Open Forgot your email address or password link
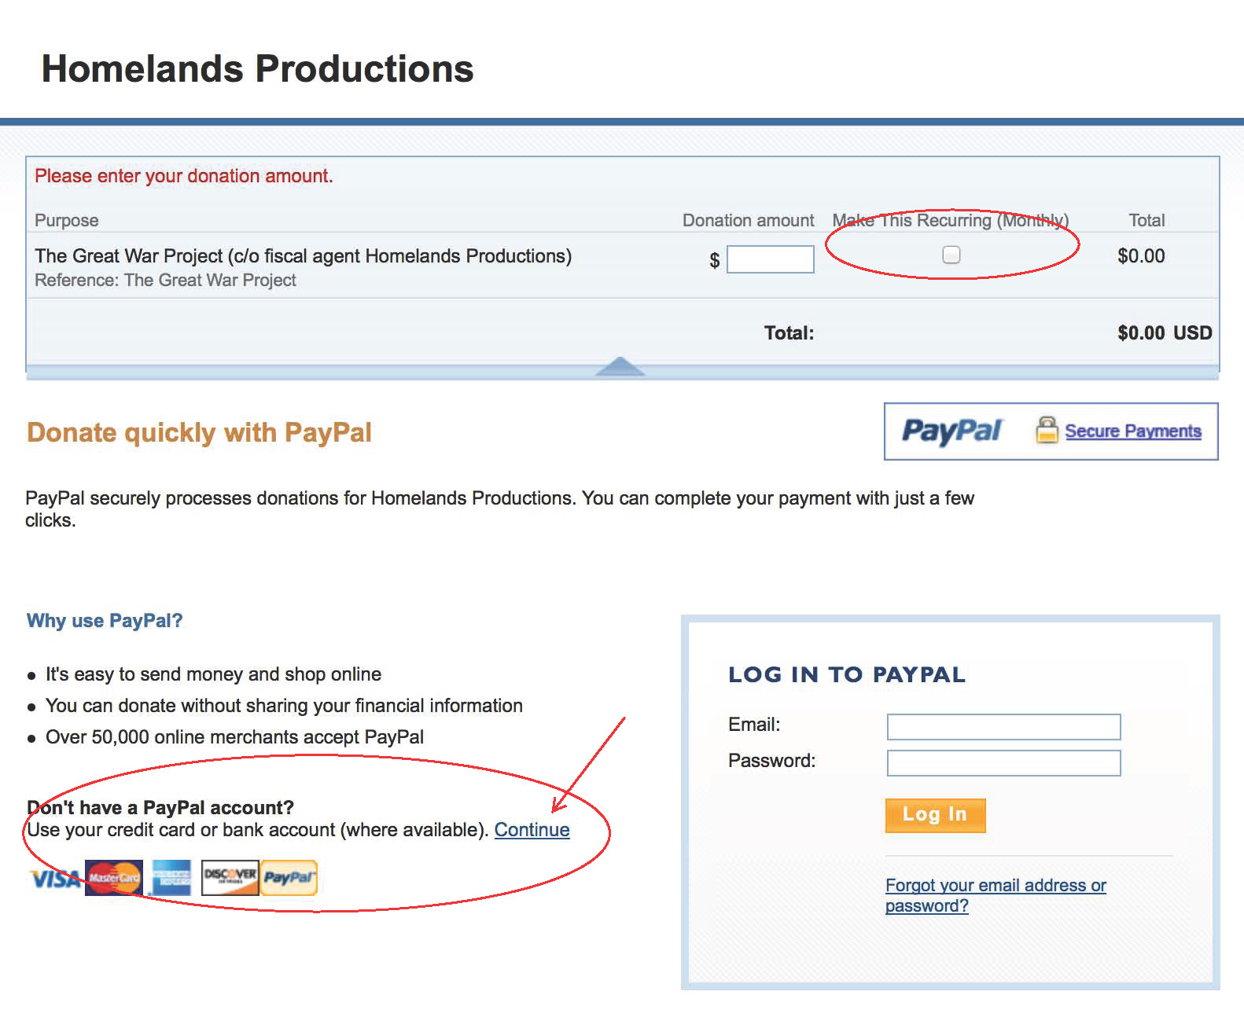The height and width of the screenshot is (1017, 1244). (996, 895)
